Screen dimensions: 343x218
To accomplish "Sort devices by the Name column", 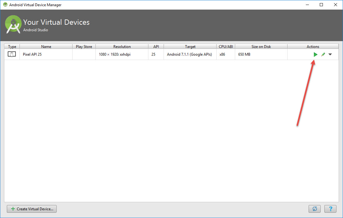I will tap(46, 47).
